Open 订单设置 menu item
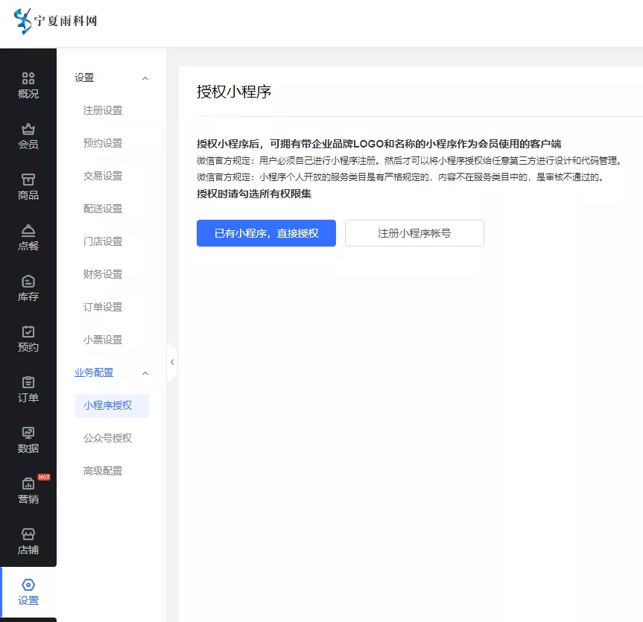643x622 pixels. click(x=103, y=307)
